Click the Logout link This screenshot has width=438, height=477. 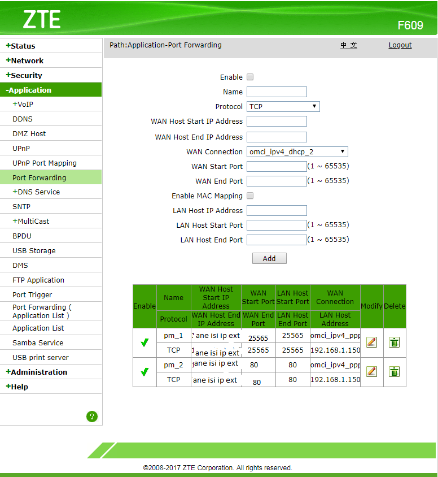pyautogui.click(x=400, y=45)
